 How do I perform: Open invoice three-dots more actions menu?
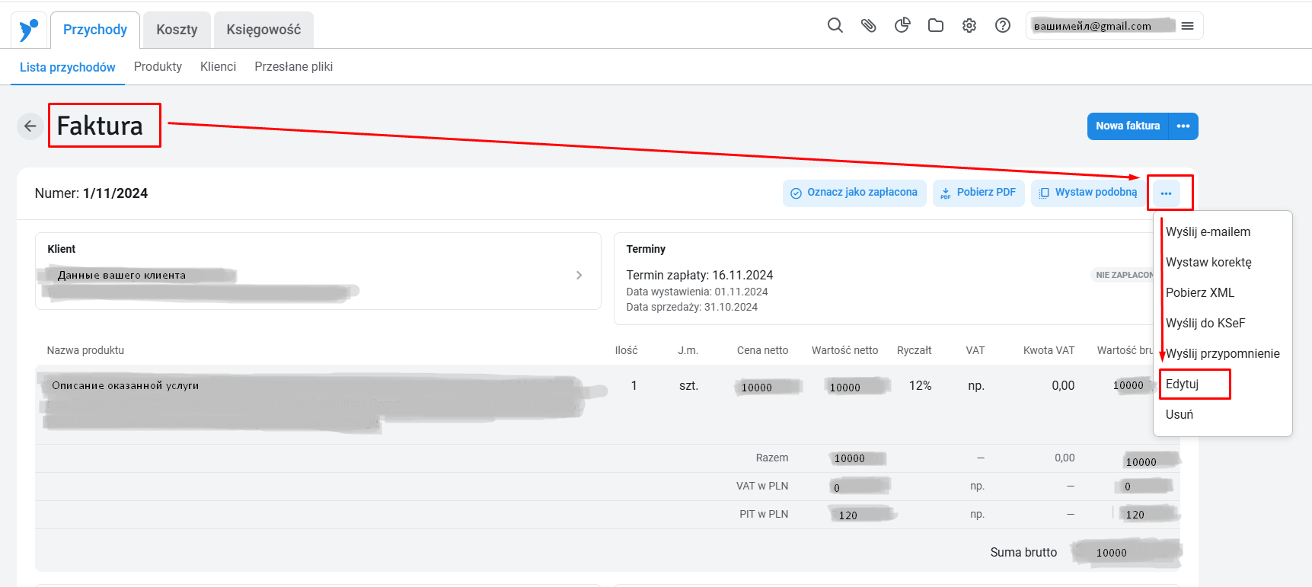click(1166, 193)
